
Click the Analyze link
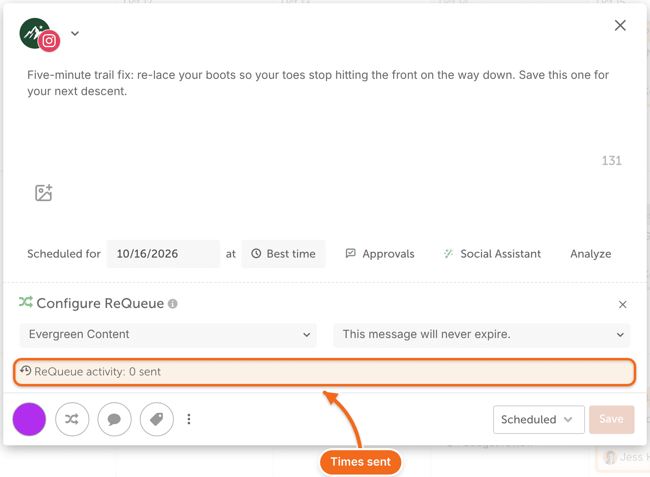(591, 254)
